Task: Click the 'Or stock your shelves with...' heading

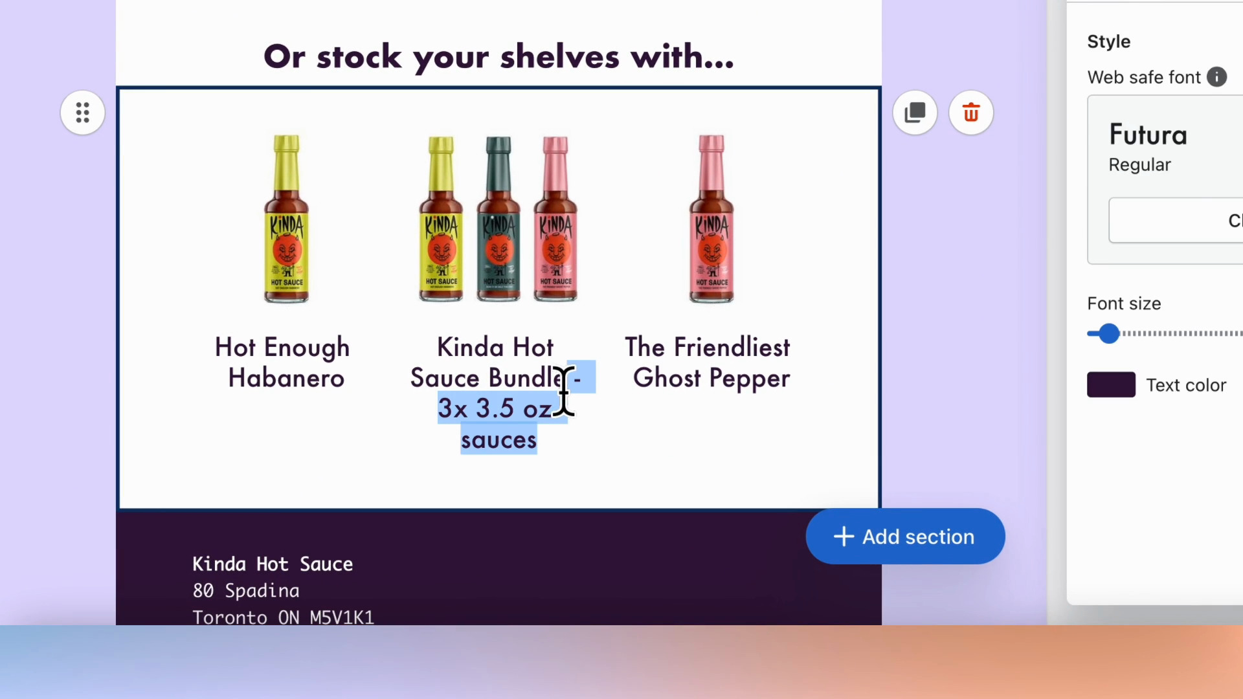Action: click(x=498, y=57)
